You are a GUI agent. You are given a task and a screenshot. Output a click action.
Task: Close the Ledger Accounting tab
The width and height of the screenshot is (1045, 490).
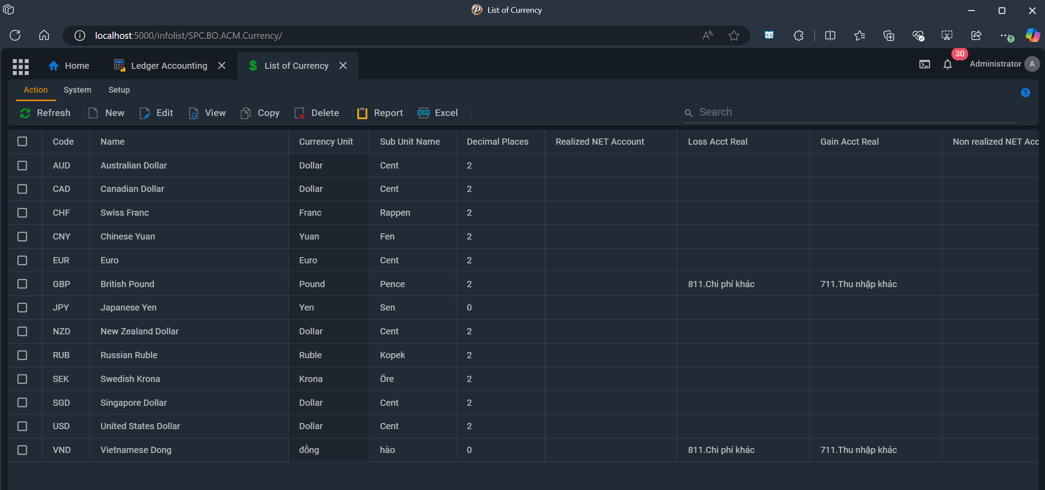click(222, 66)
